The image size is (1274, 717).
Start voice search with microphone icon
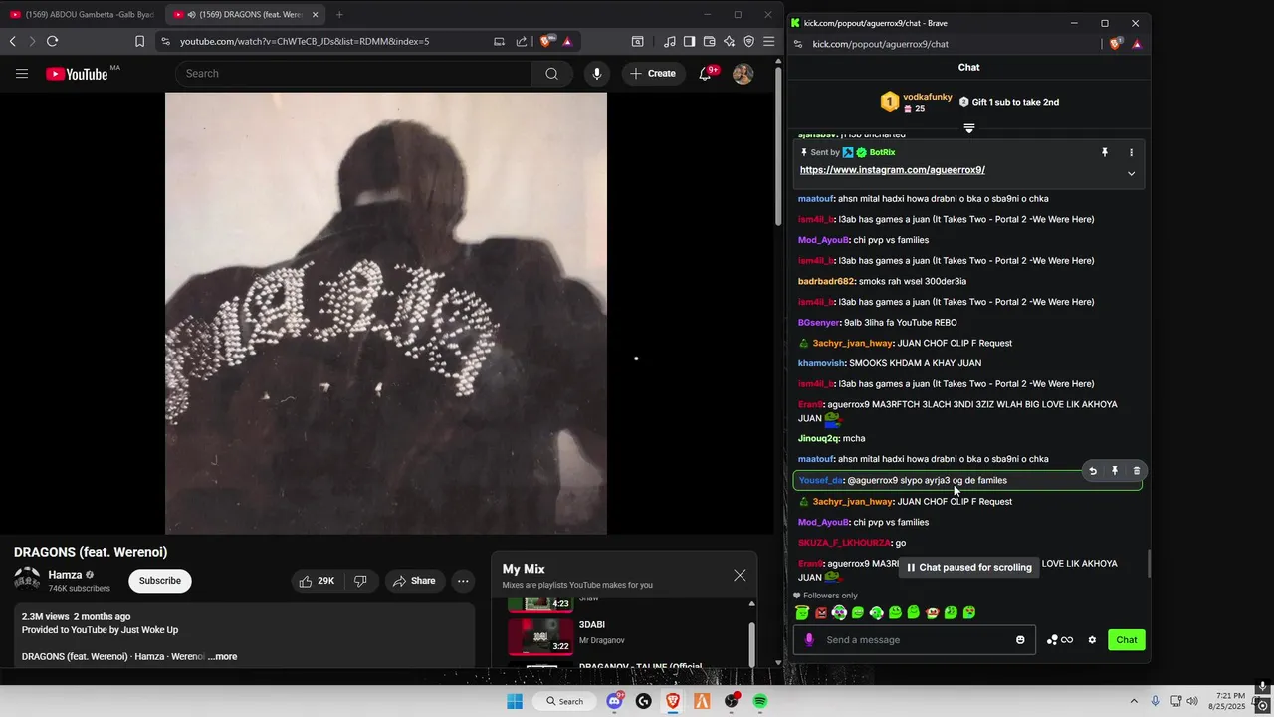point(597,73)
